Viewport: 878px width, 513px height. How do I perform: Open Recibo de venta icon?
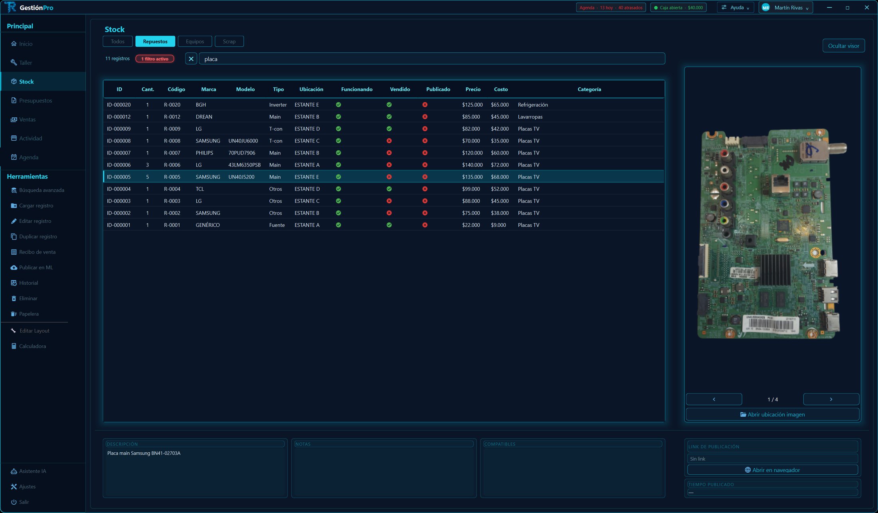14,252
